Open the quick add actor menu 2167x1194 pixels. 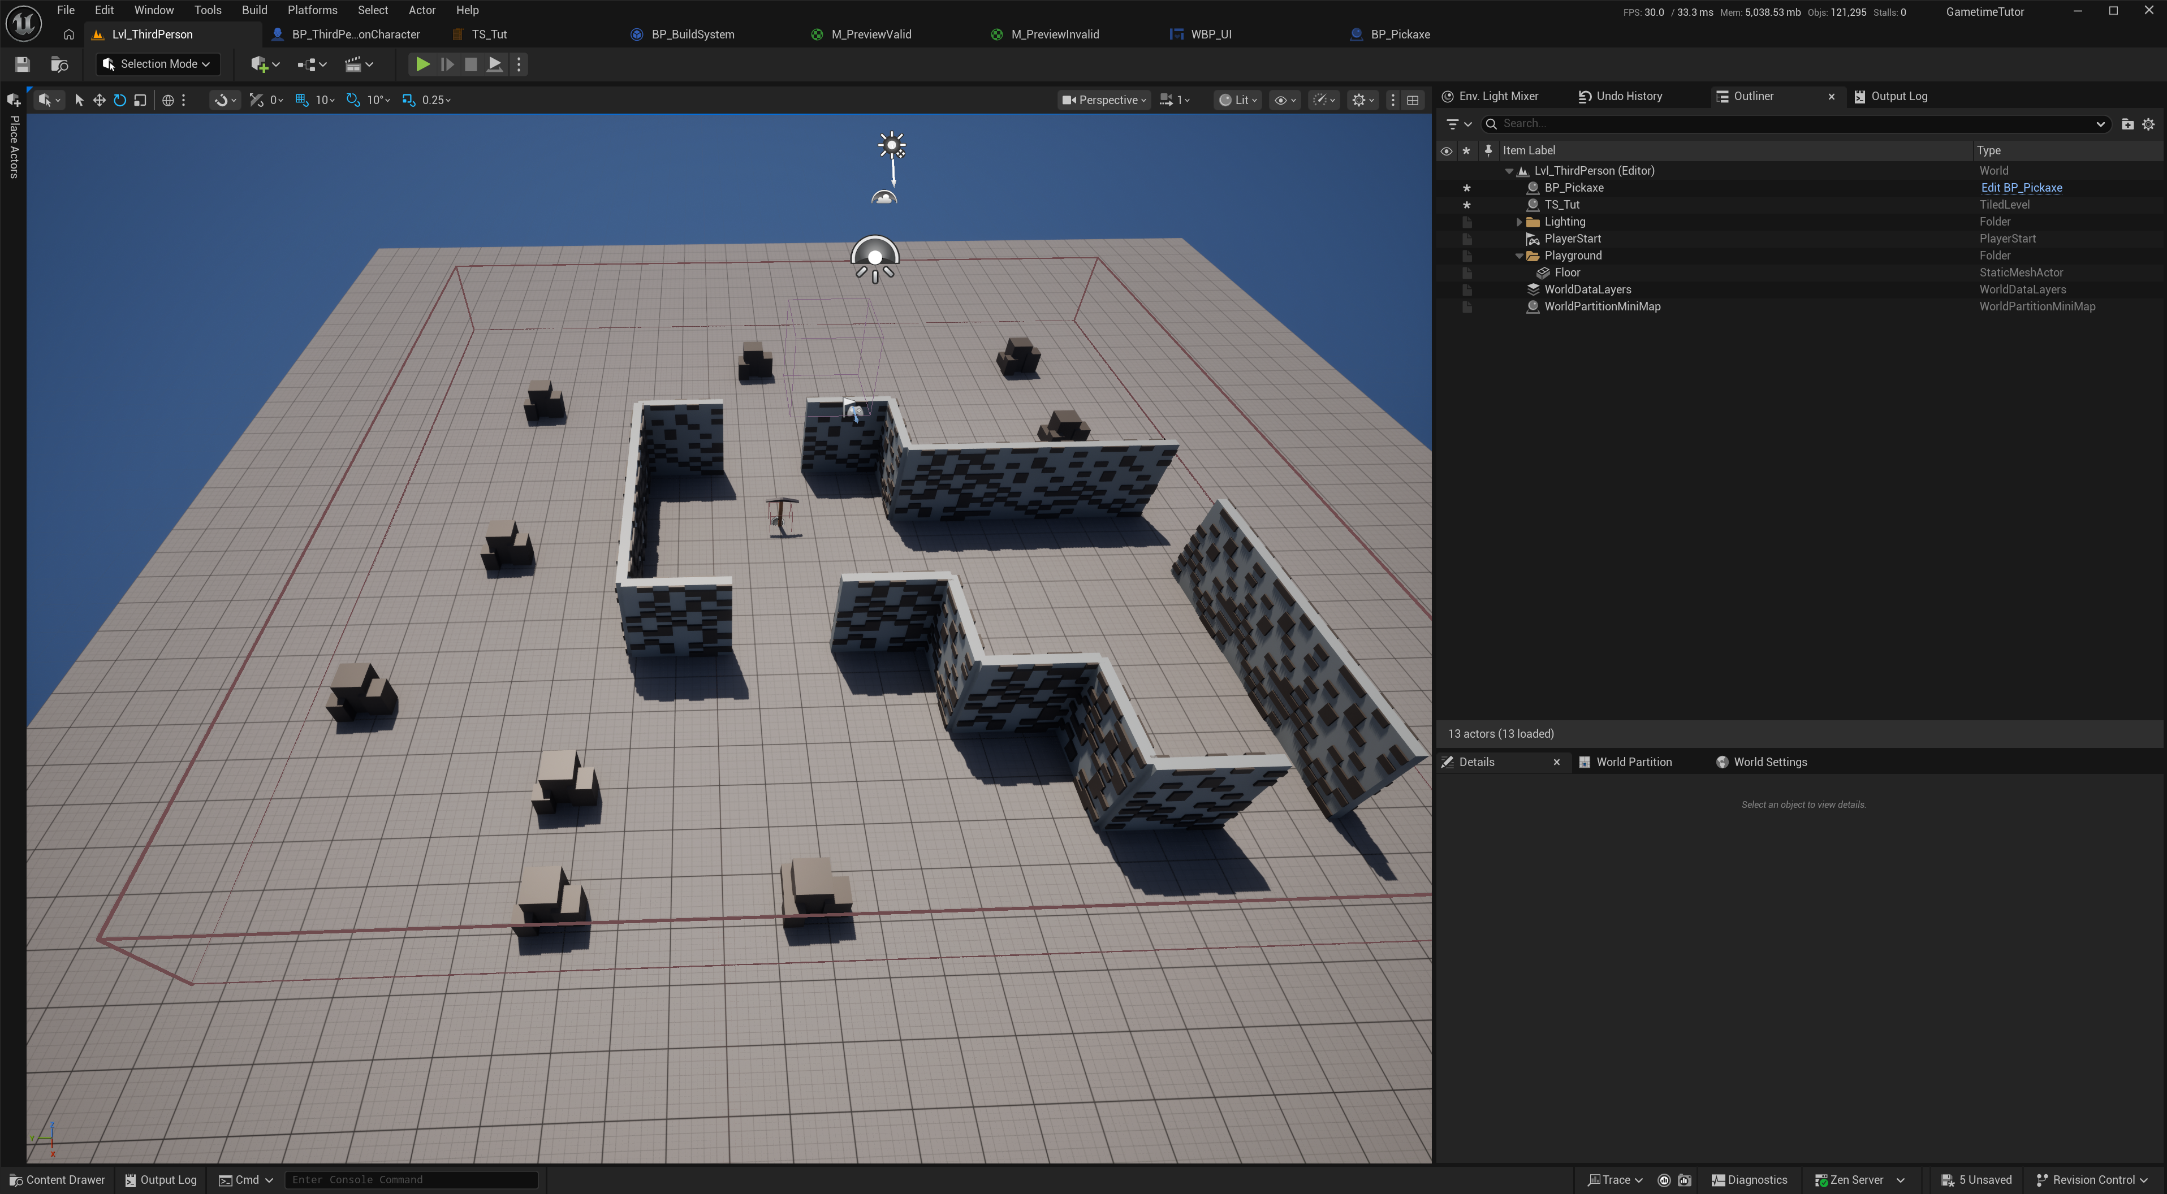tap(264, 64)
